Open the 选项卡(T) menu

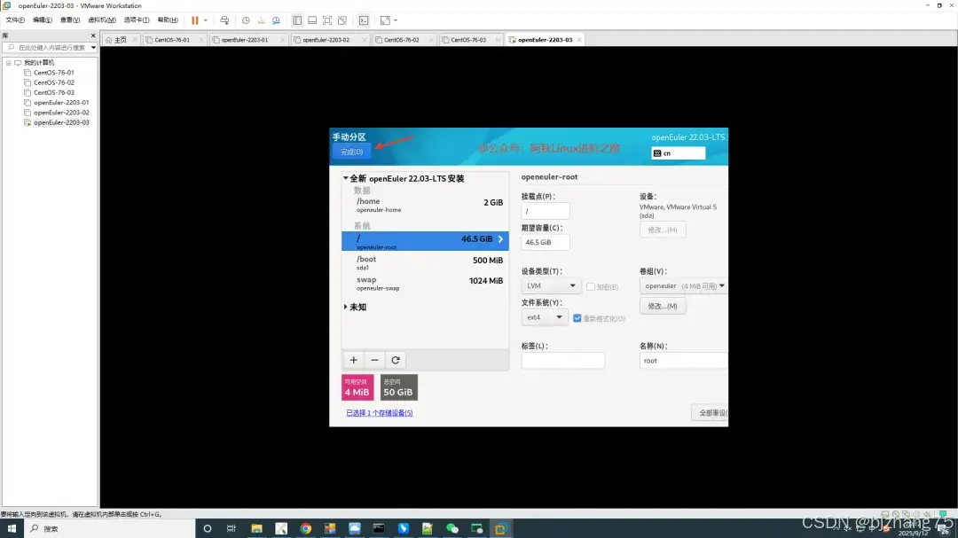137,20
